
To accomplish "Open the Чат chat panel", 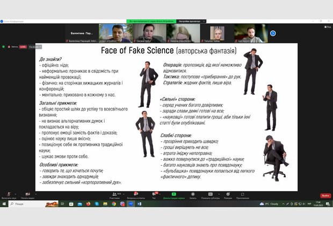I will tap(154, 195).
